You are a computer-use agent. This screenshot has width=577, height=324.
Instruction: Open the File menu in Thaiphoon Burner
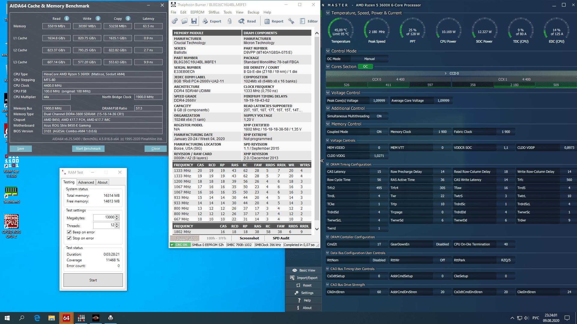(173, 12)
